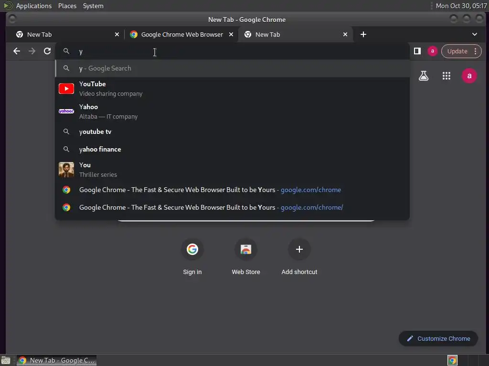Select the 'y - Google Search' suggestion
The width and height of the screenshot is (489, 366).
pos(233,68)
